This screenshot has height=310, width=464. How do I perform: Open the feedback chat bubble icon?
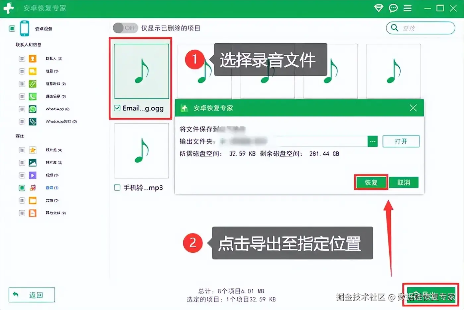coord(393,8)
